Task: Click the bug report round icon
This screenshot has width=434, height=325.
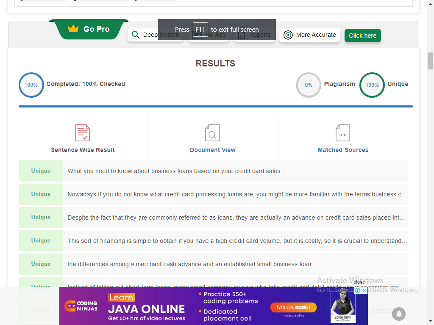Action: (x=399, y=314)
